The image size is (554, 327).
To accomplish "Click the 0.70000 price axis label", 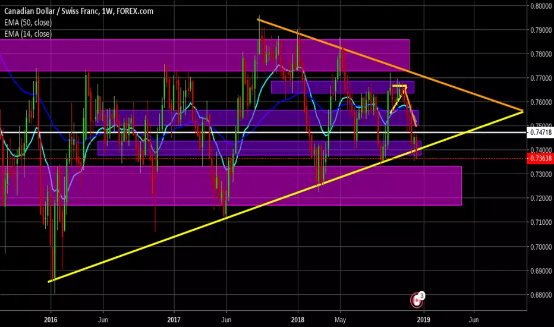I will coord(540,247).
